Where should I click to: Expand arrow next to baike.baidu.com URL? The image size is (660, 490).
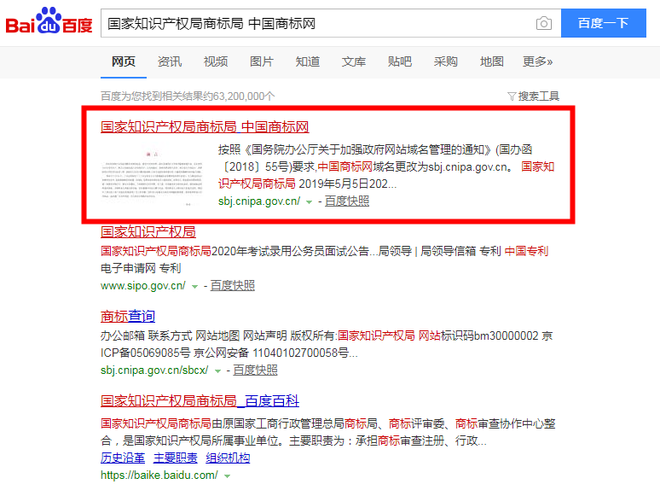(x=228, y=476)
